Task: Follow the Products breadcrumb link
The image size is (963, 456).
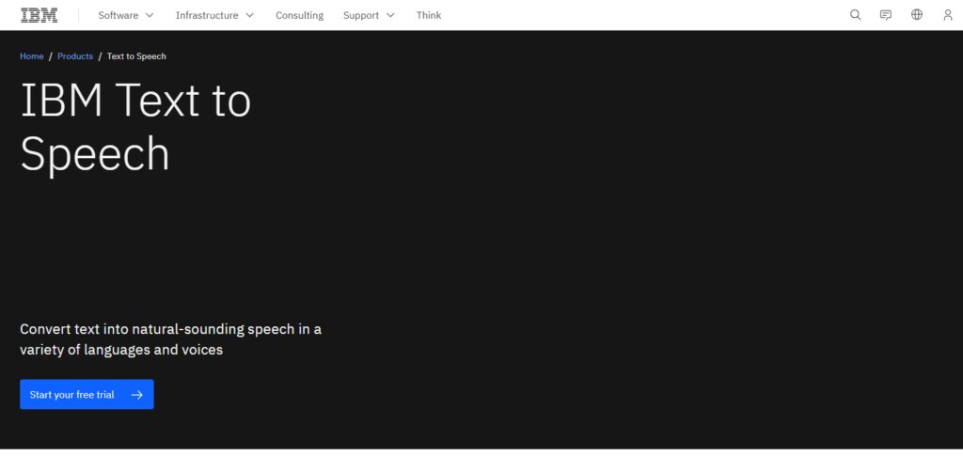Action: 75,56
